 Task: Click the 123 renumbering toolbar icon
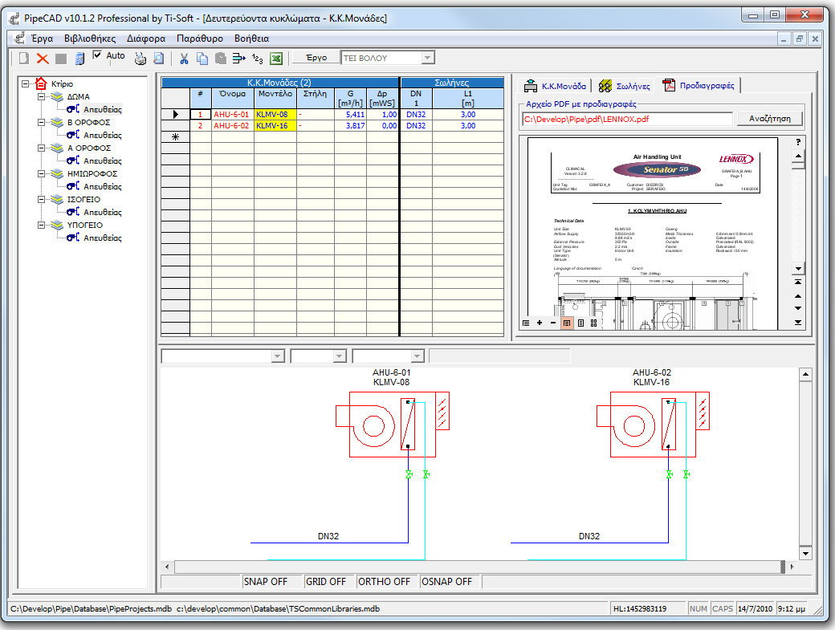[x=257, y=57]
